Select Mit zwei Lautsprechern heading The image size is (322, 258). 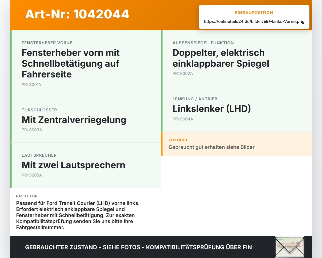[x=73, y=165]
